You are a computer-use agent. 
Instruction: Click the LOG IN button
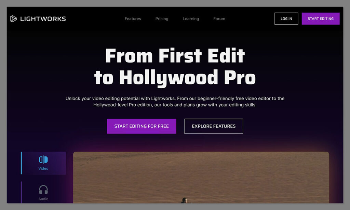[286, 18]
